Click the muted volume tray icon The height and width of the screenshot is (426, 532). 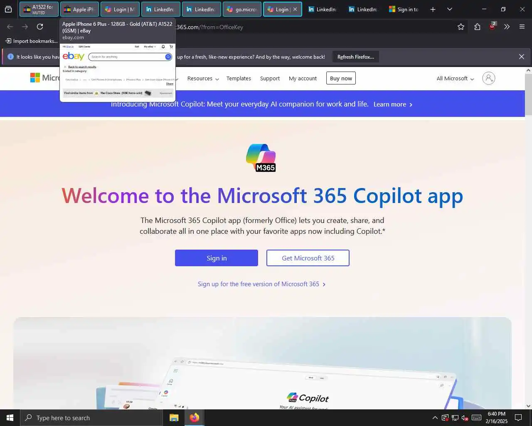click(x=465, y=418)
